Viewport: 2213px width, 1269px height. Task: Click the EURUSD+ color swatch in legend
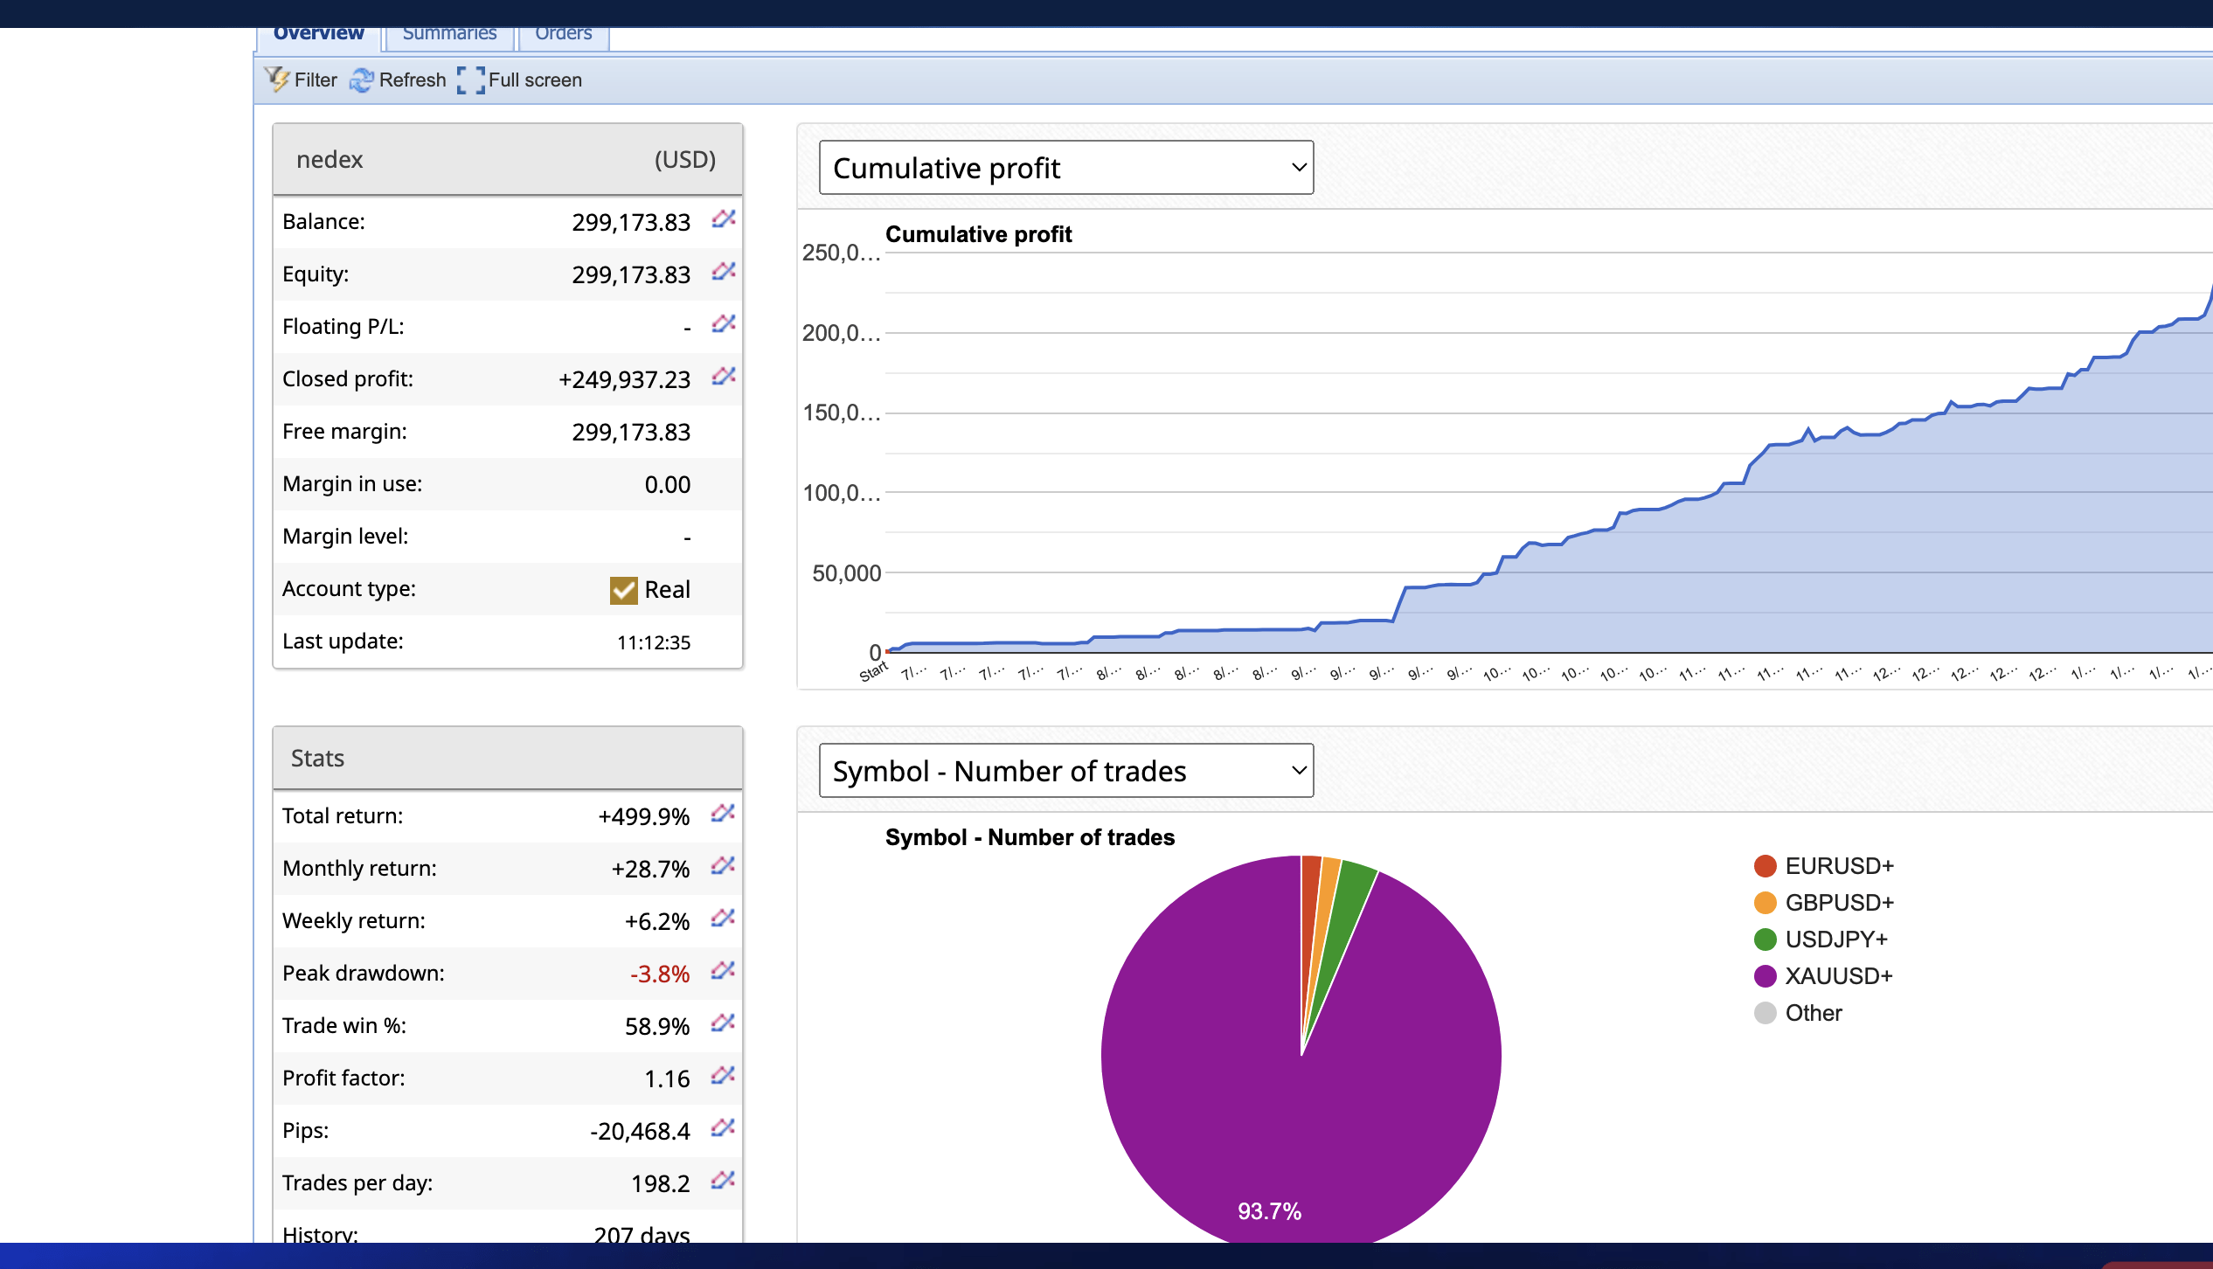point(1764,865)
